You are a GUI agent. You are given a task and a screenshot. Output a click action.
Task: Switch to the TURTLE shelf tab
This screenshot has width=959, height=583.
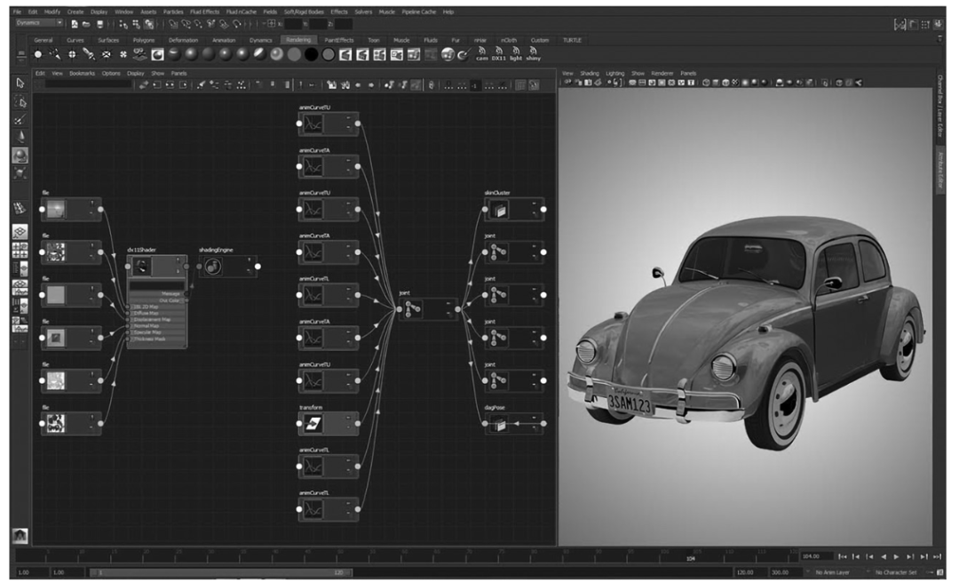[573, 40]
